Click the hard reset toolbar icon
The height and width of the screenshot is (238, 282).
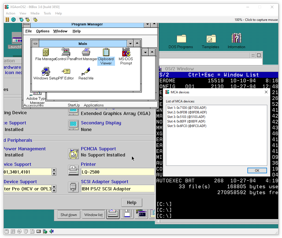point(13,20)
